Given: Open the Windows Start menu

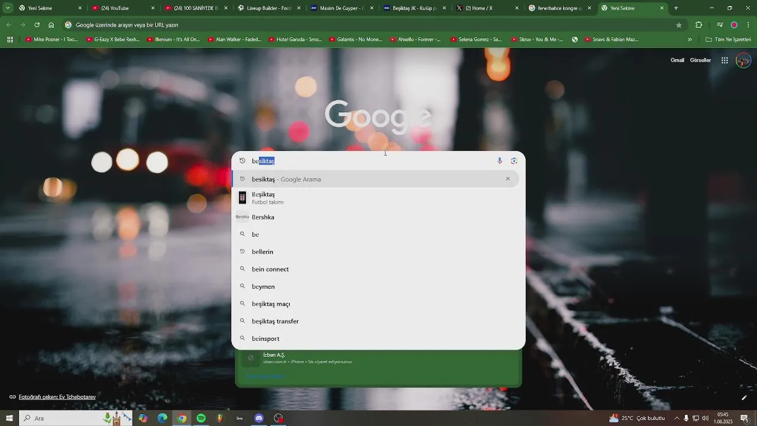Looking at the screenshot, I should pyautogui.click(x=9, y=418).
